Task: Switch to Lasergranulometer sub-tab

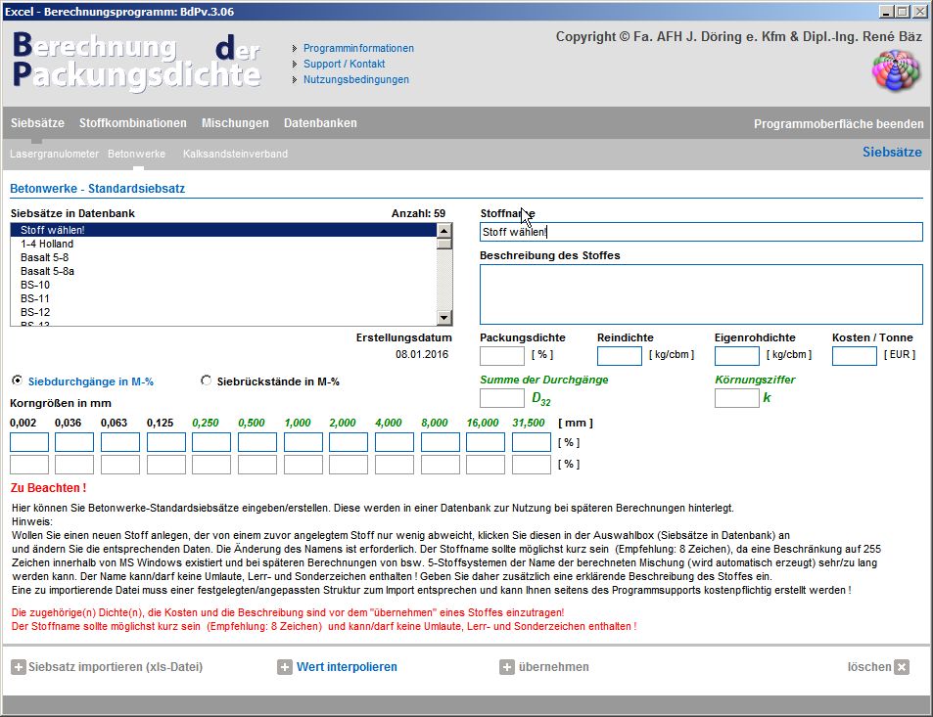Action: pos(54,154)
